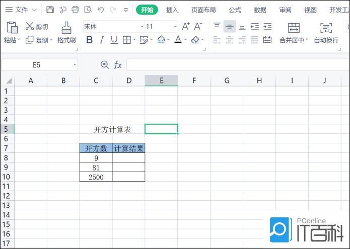Center text horizontally
Image resolution: width=350 pixels, height=249 pixels.
click(229, 40)
